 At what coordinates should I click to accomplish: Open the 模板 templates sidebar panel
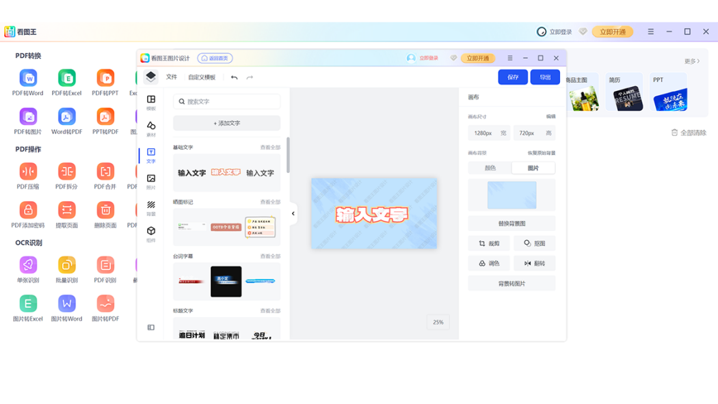(150, 103)
